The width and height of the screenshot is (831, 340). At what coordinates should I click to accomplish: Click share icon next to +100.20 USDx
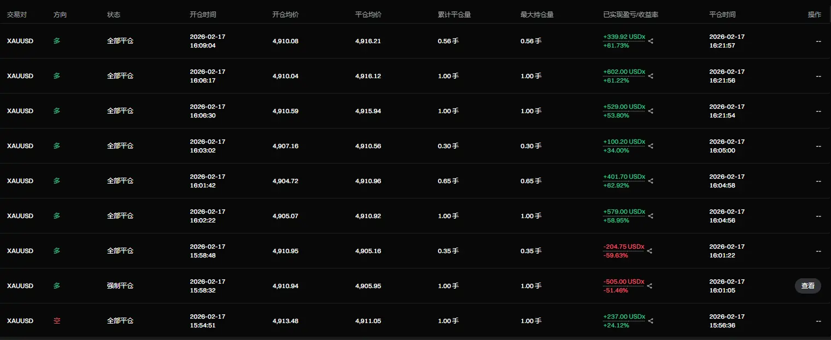pyautogui.click(x=650, y=146)
